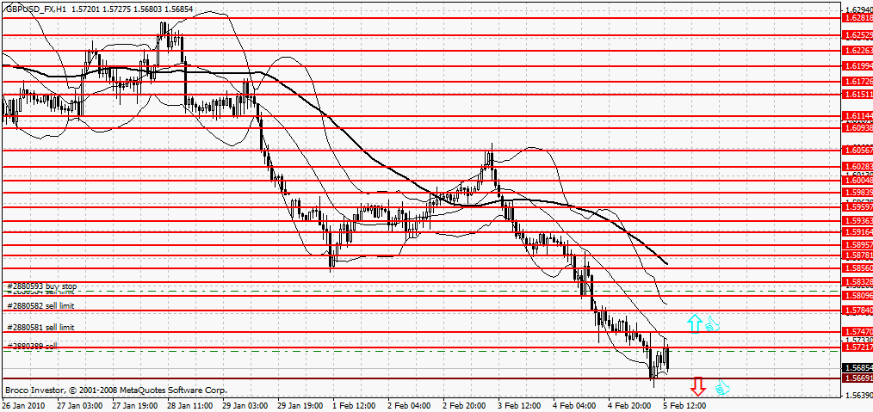Click the 27 Jan 03:00 time label
Screen dimensions: 873x412
tap(79, 407)
